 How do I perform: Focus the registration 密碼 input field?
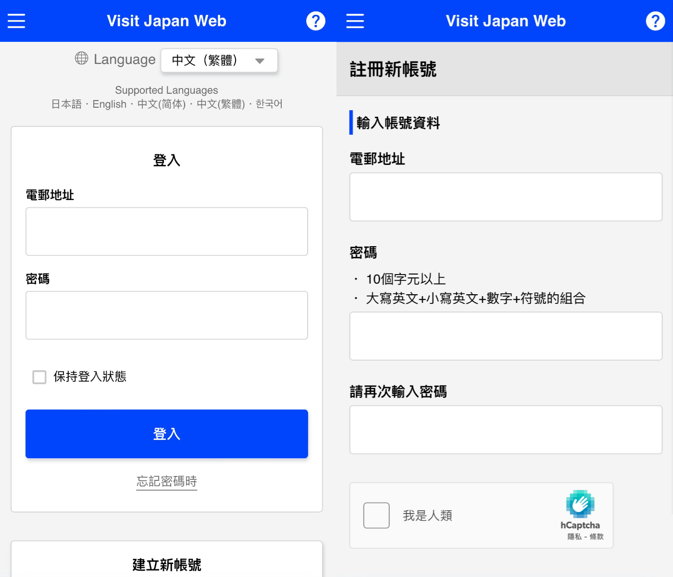[506, 336]
